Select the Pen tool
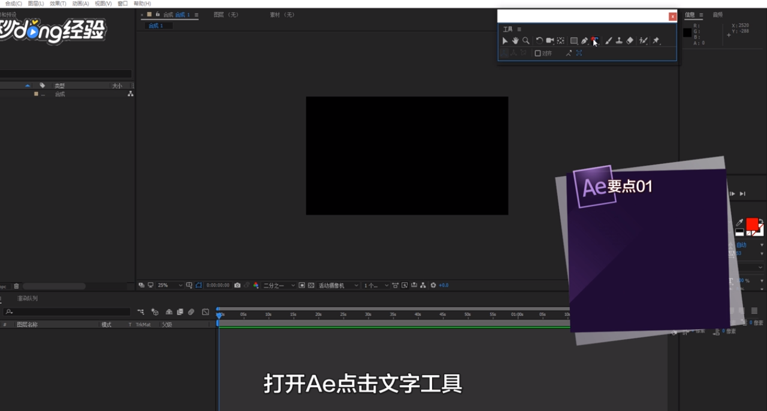 point(584,41)
